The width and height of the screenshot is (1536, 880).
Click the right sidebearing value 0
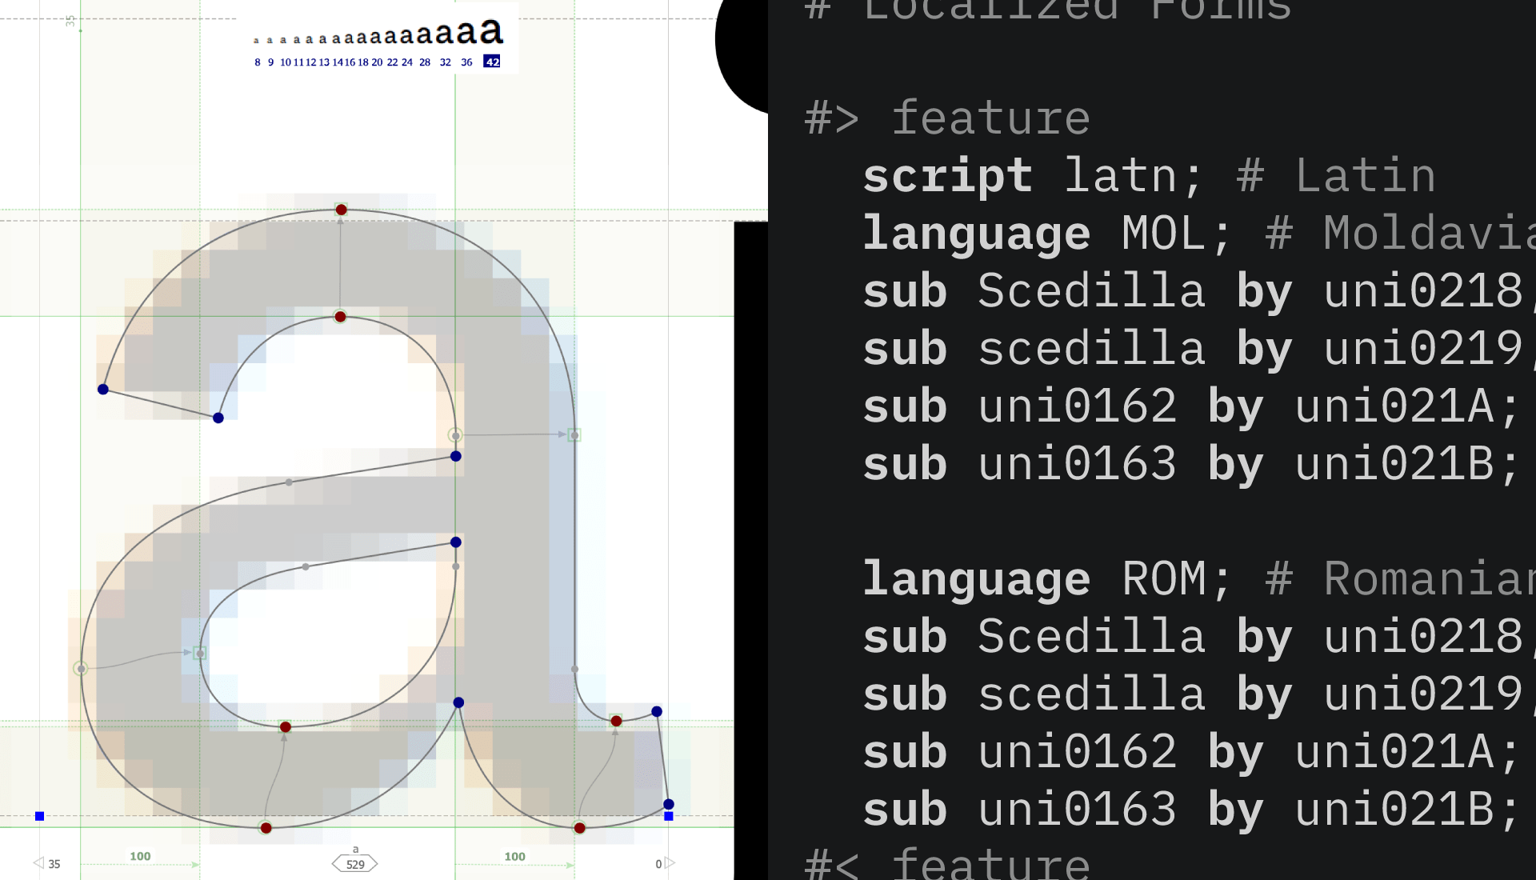point(658,864)
